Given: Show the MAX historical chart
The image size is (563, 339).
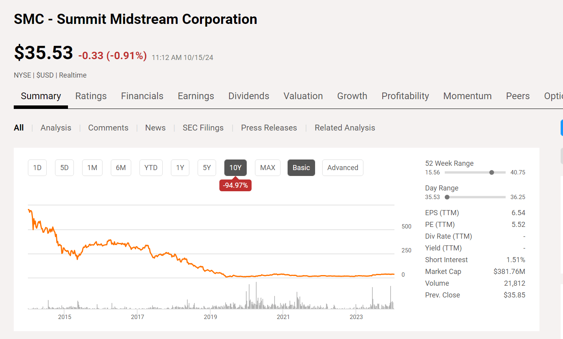Looking at the screenshot, I should pyautogui.click(x=268, y=167).
